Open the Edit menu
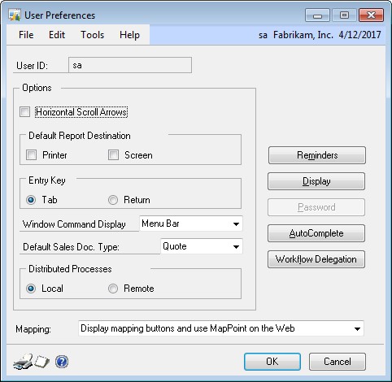 coord(57,35)
